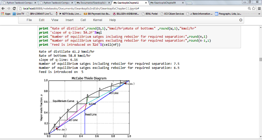Image resolution: width=262 pixels, height=140 pixels.
Task: Click the zoom magnifier icon in address bar
Action: (249, 8)
